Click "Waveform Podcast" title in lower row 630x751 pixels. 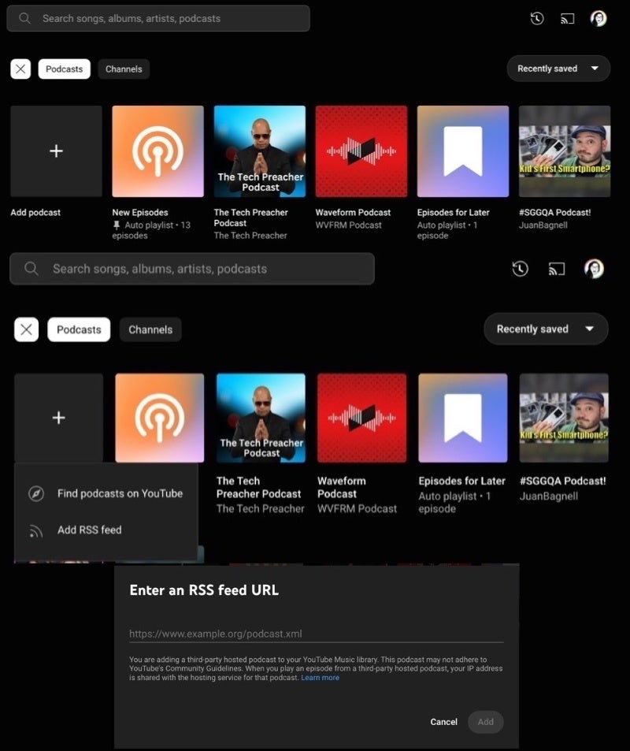tap(341, 487)
